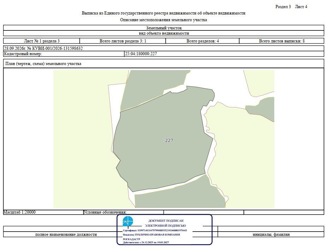Click 'ДОКУМЕНТ ПОДПИСАН' in the signature stamp
Viewport: 327px width, 250px height.
166,221
